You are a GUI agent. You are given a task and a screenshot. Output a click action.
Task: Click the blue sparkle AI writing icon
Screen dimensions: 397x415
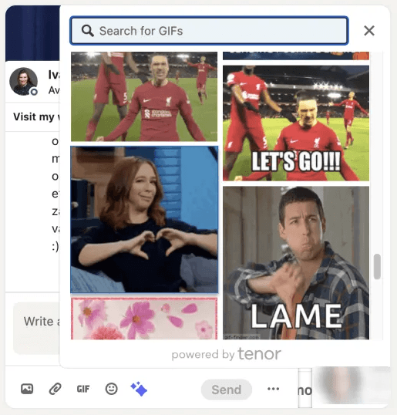139,389
